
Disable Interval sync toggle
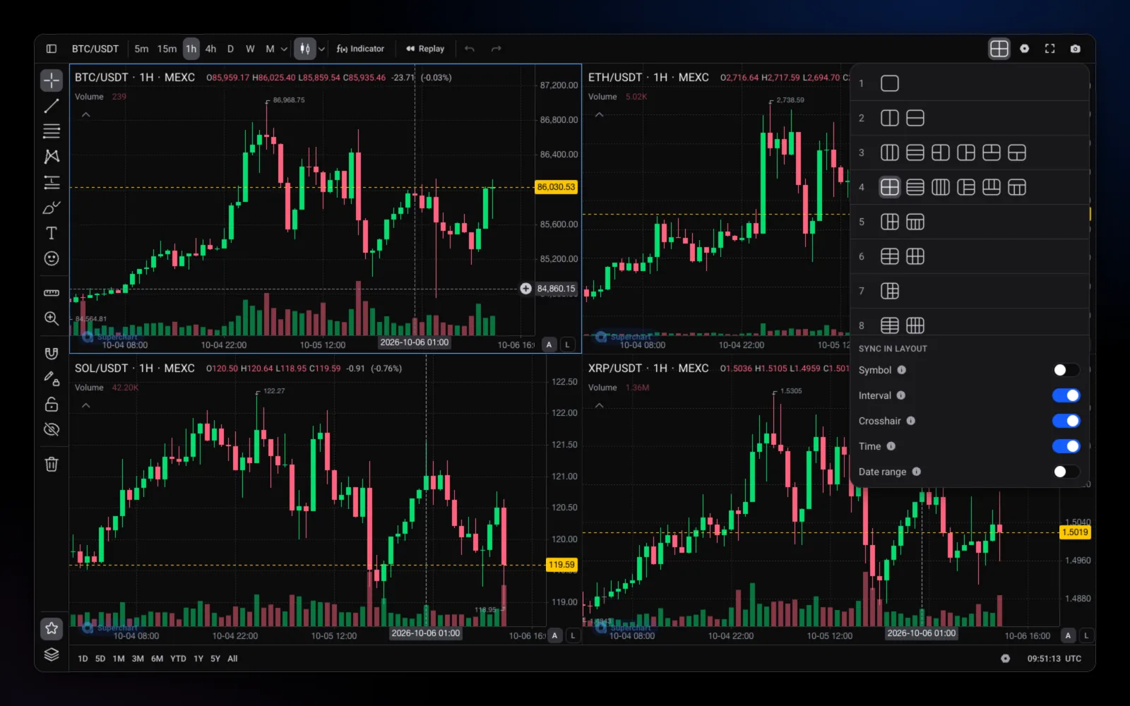point(1066,395)
